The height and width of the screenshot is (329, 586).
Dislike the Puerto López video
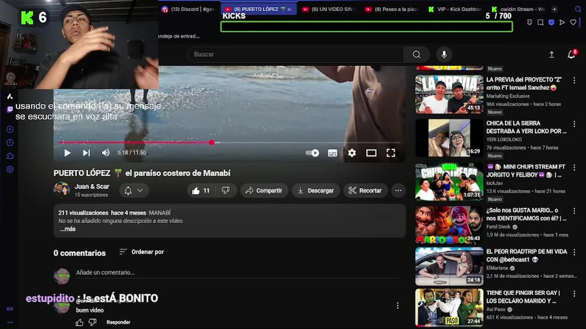226,191
